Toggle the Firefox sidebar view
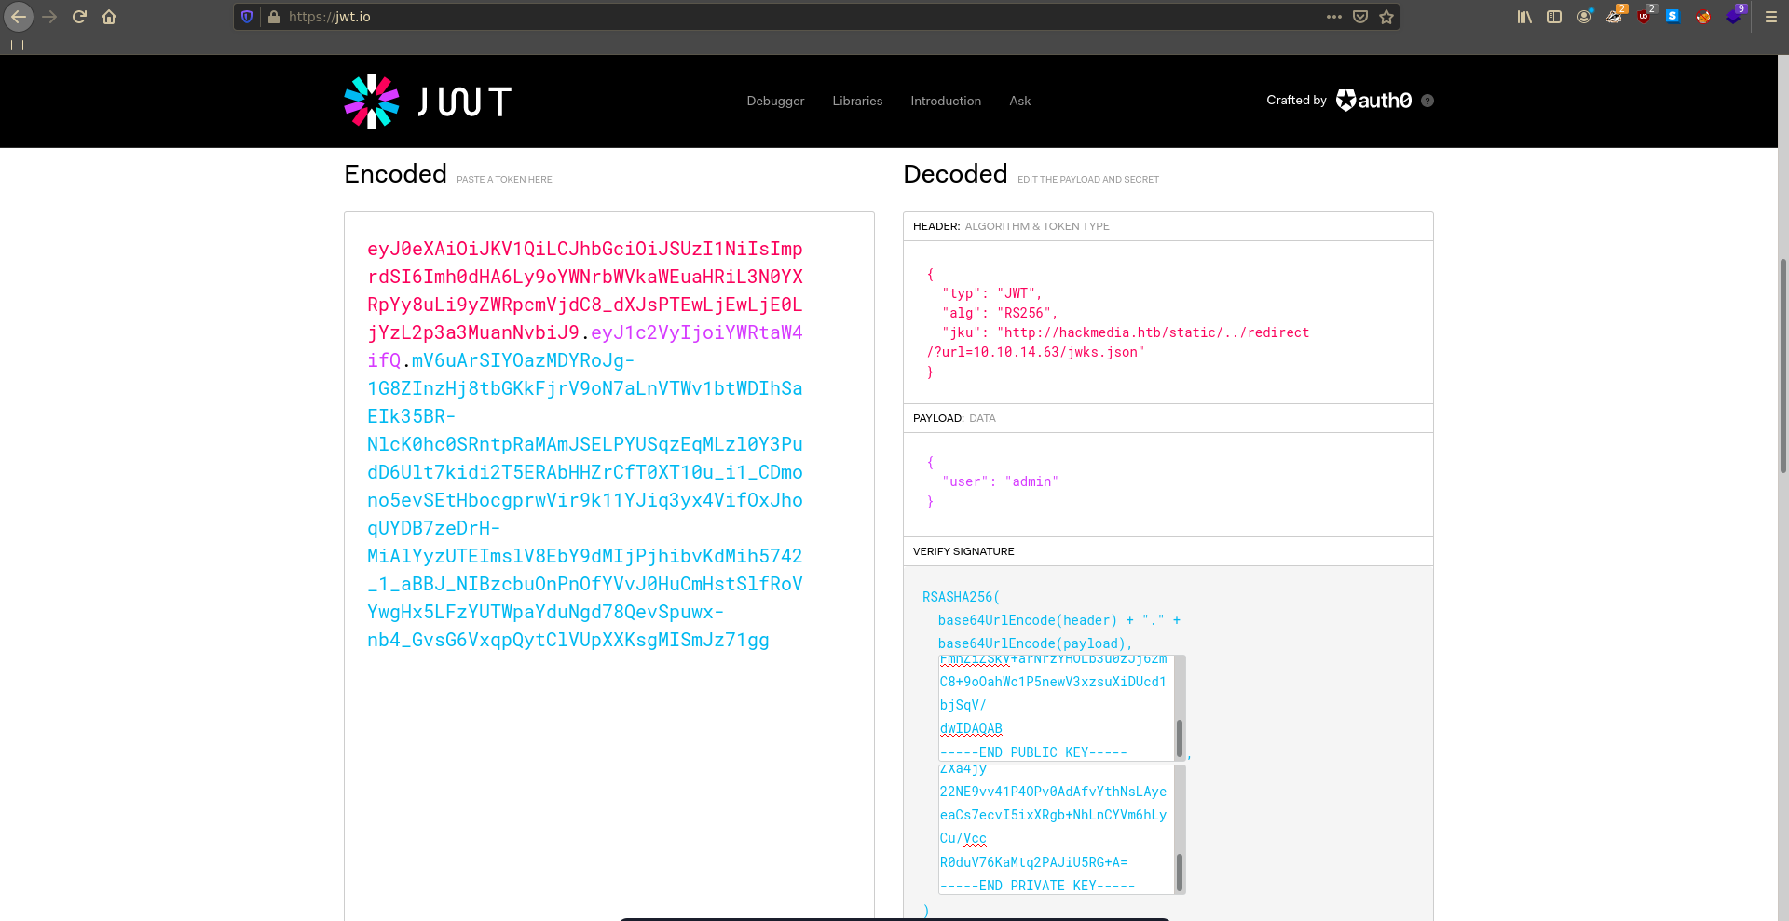This screenshot has height=921, width=1789. 1554,17
